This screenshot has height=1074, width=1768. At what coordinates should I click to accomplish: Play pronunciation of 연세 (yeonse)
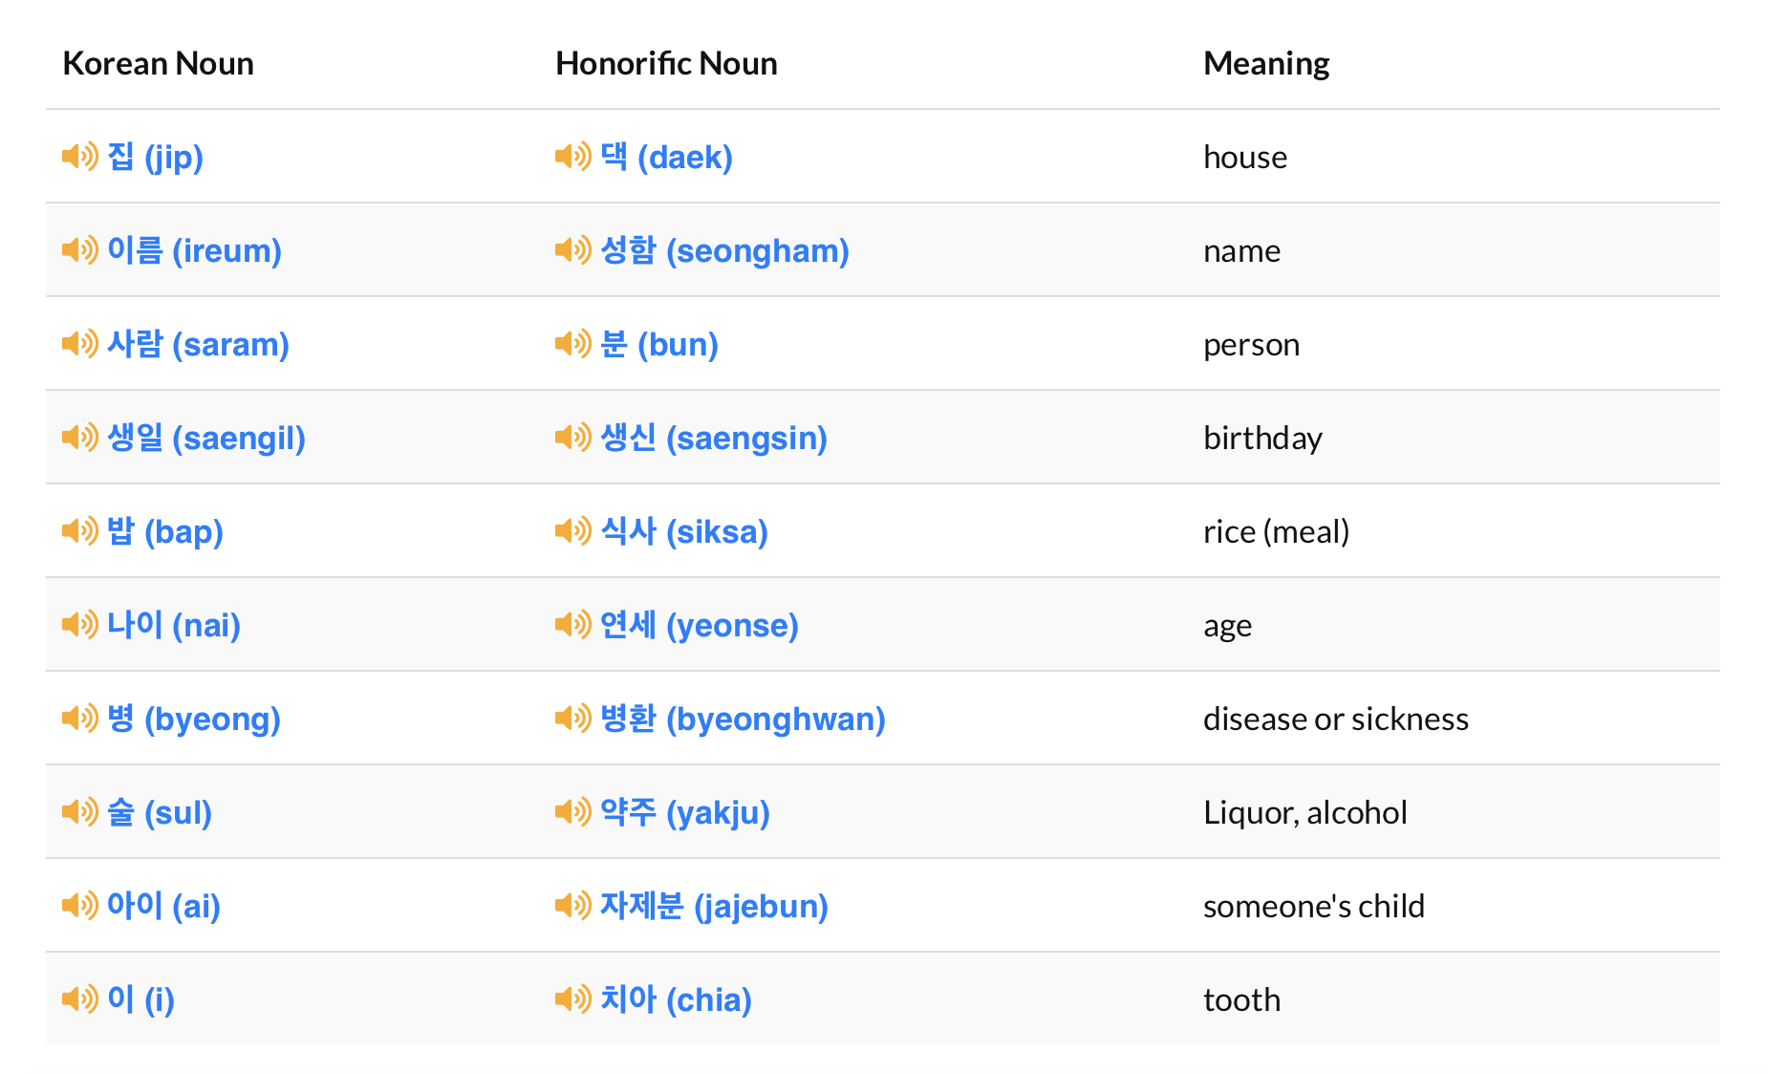tap(571, 625)
